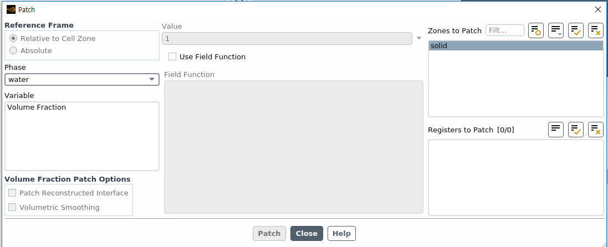The height and width of the screenshot is (247, 608).
Task: Click the Help button
Action: (341, 233)
